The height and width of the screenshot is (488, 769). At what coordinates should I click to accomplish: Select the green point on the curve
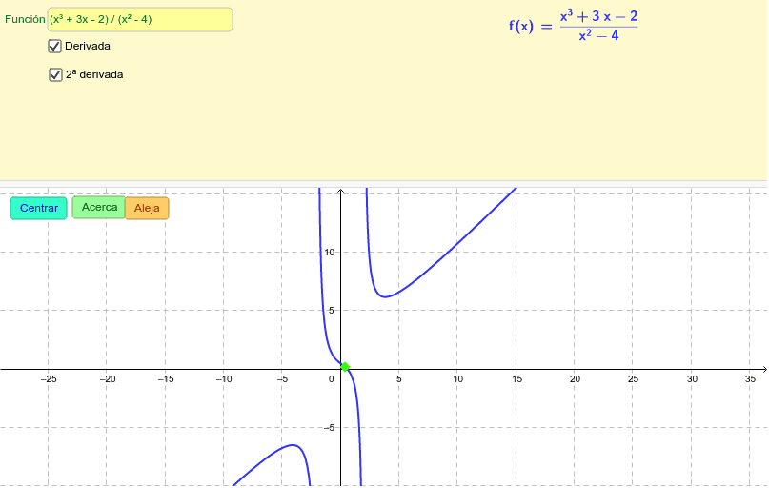click(x=345, y=367)
